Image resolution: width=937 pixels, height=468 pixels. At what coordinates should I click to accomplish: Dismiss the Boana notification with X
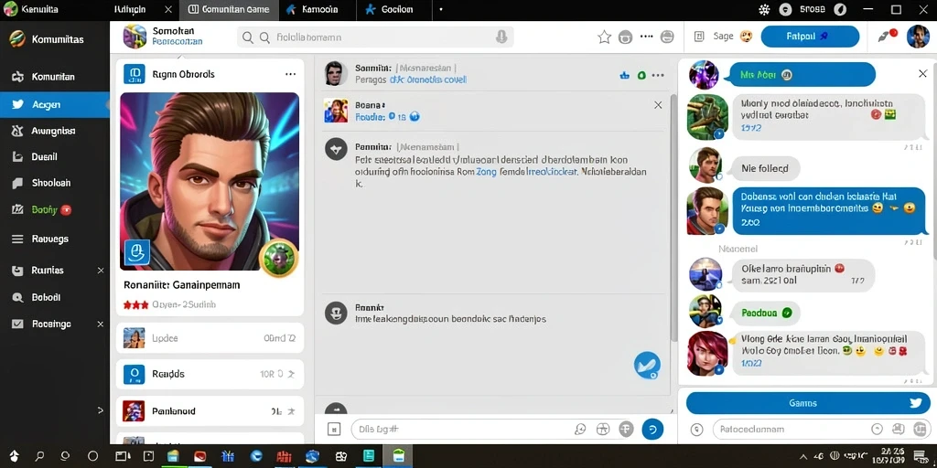(658, 105)
